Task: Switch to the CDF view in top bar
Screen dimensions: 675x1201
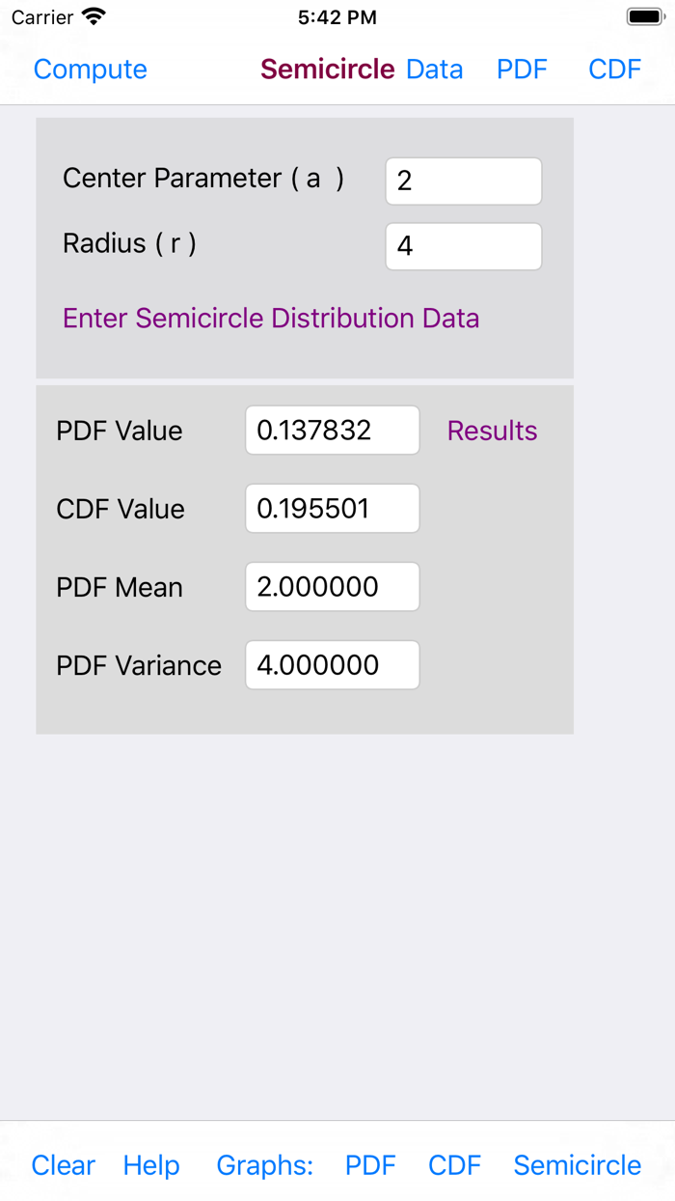Action: click(x=614, y=69)
